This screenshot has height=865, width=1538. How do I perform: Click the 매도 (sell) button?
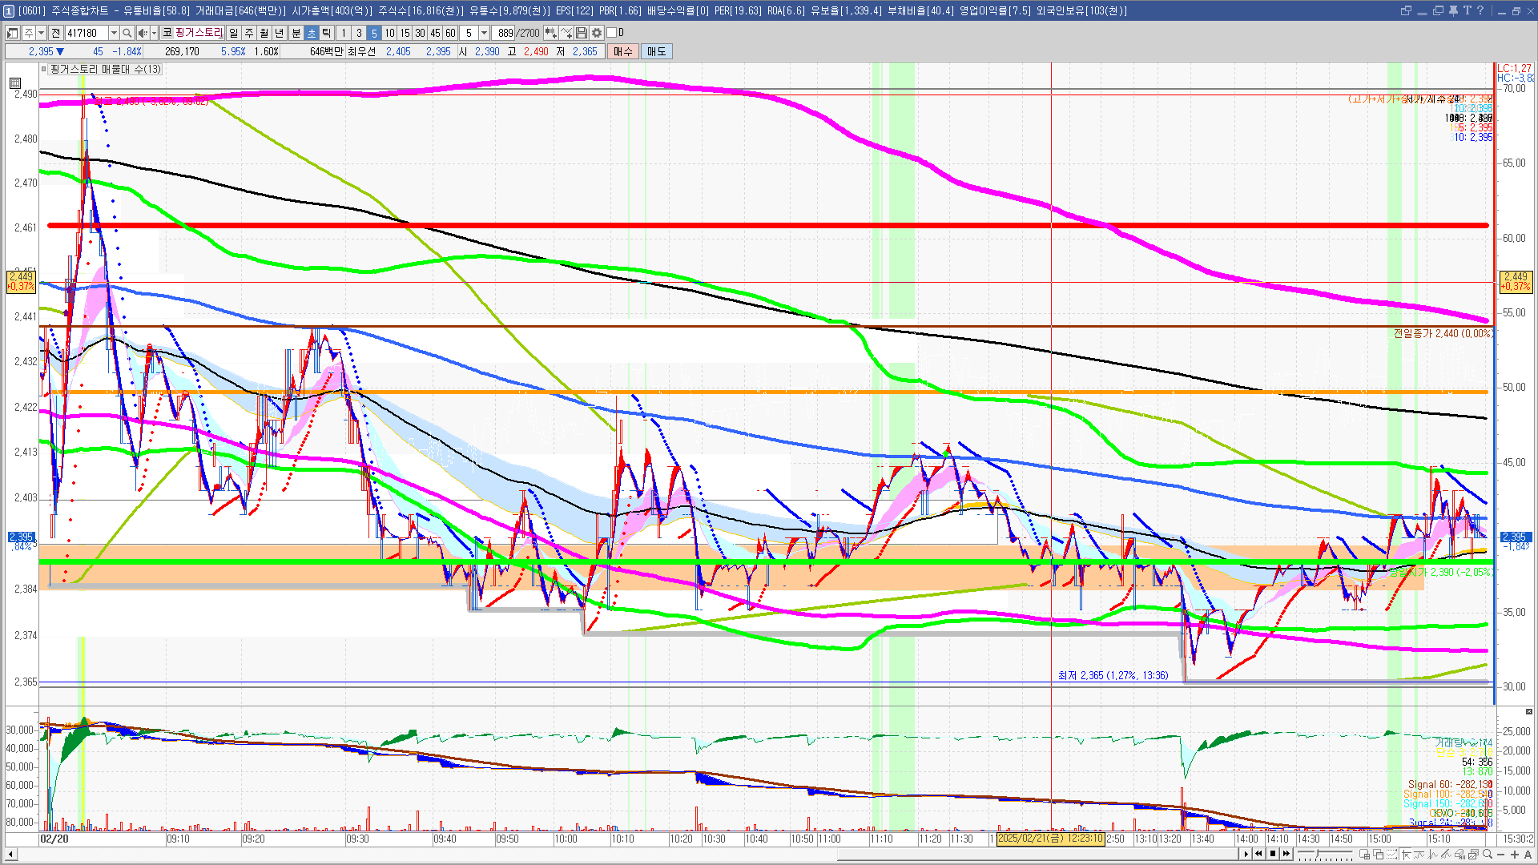657,51
